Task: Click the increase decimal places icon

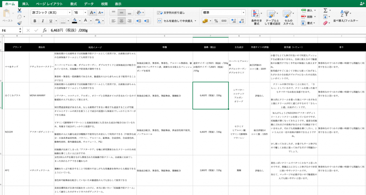Action: click(233, 21)
